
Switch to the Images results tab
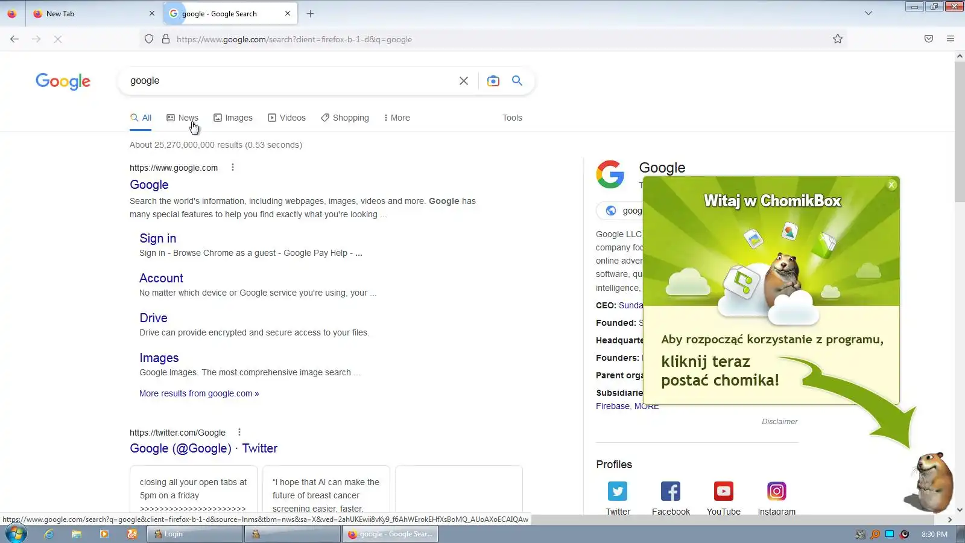pos(233,118)
